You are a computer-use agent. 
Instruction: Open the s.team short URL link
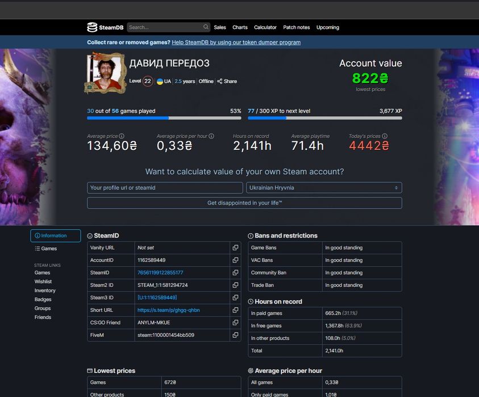(169, 310)
